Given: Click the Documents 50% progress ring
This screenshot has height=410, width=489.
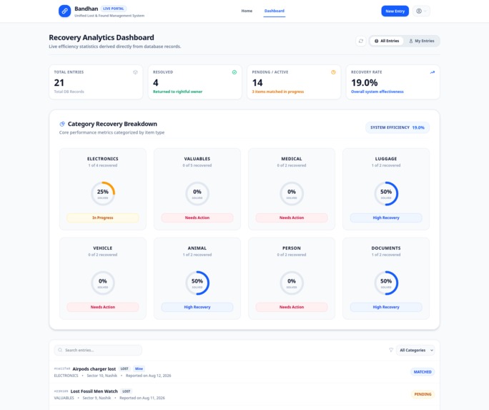Looking at the screenshot, I should 386,283.
